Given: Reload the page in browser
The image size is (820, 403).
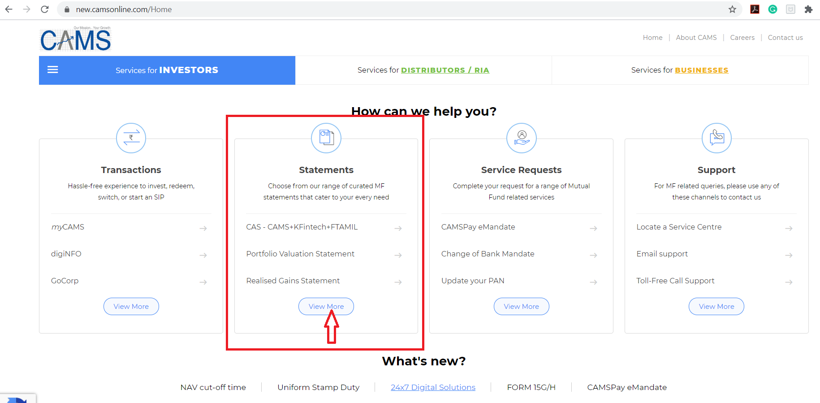Looking at the screenshot, I should pos(45,9).
